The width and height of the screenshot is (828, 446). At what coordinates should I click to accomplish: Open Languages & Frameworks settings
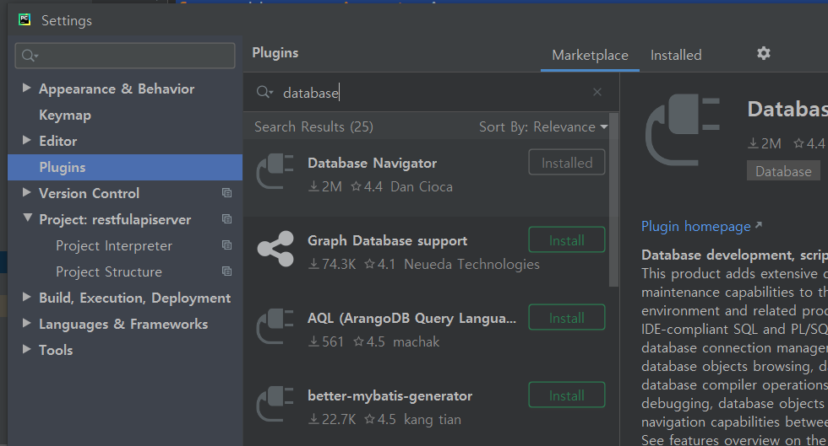123,324
